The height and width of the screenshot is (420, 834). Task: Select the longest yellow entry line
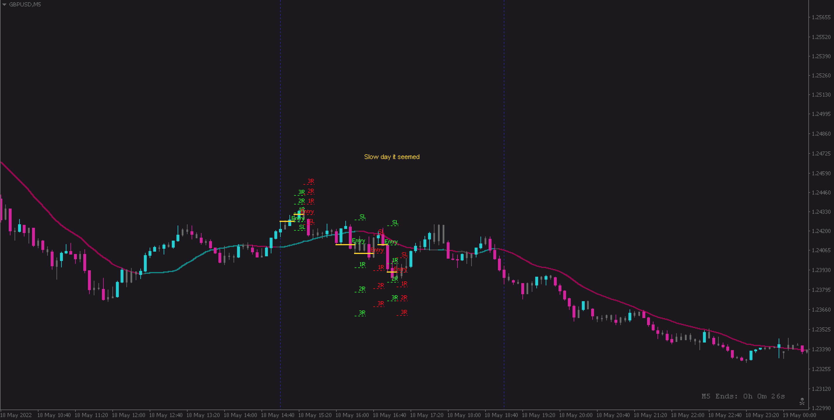click(345, 244)
